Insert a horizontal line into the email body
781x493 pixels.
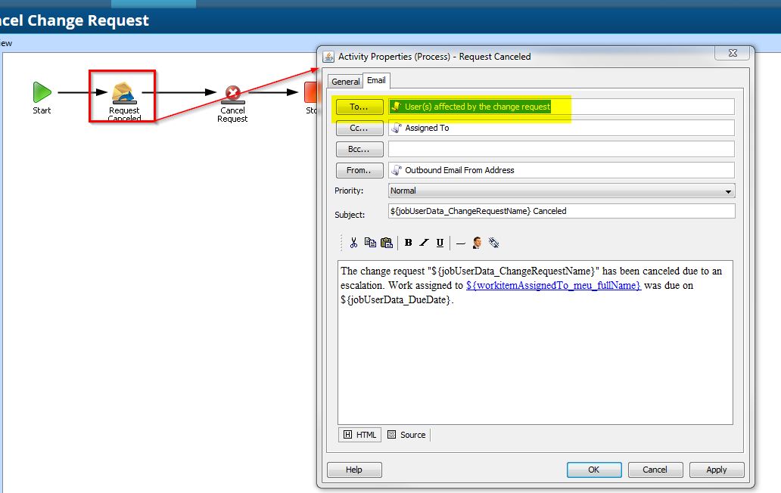tap(461, 243)
